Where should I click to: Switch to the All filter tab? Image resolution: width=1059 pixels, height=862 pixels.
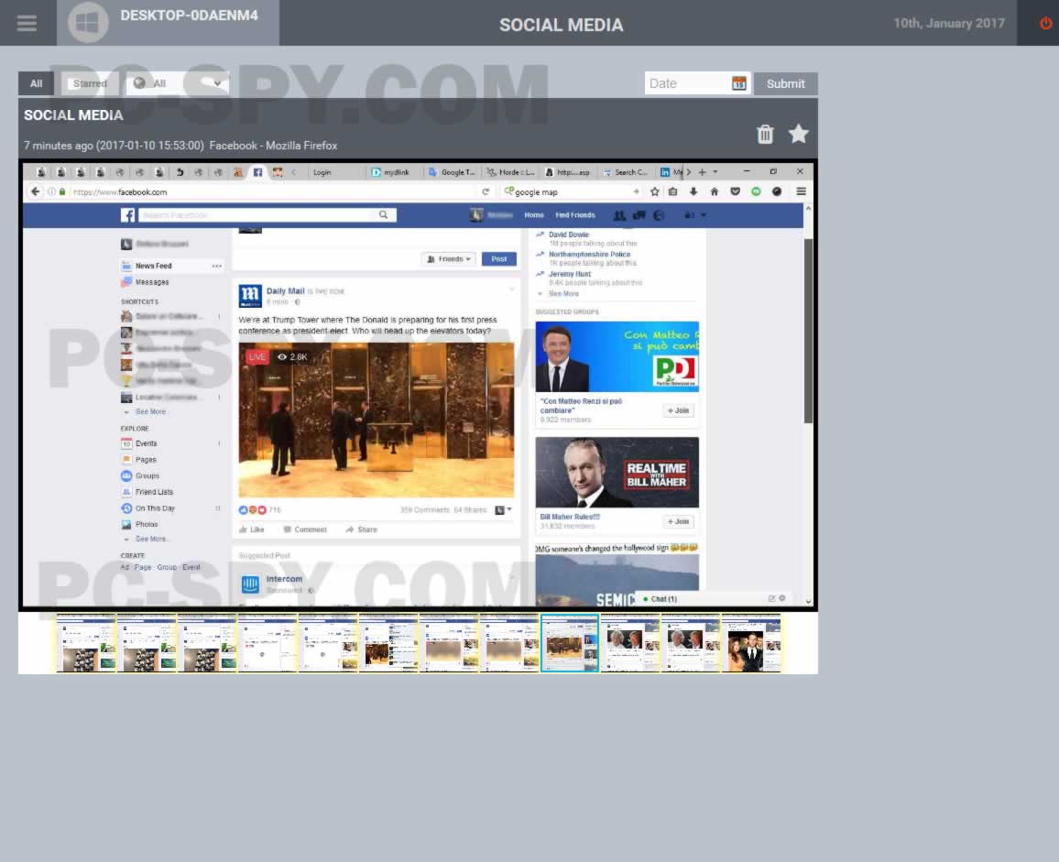[x=36, y=83]
